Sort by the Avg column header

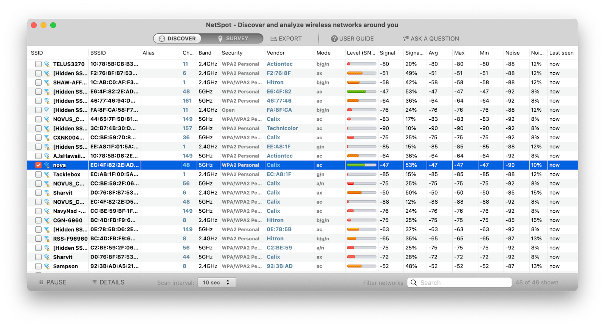[x=433, y=53]
